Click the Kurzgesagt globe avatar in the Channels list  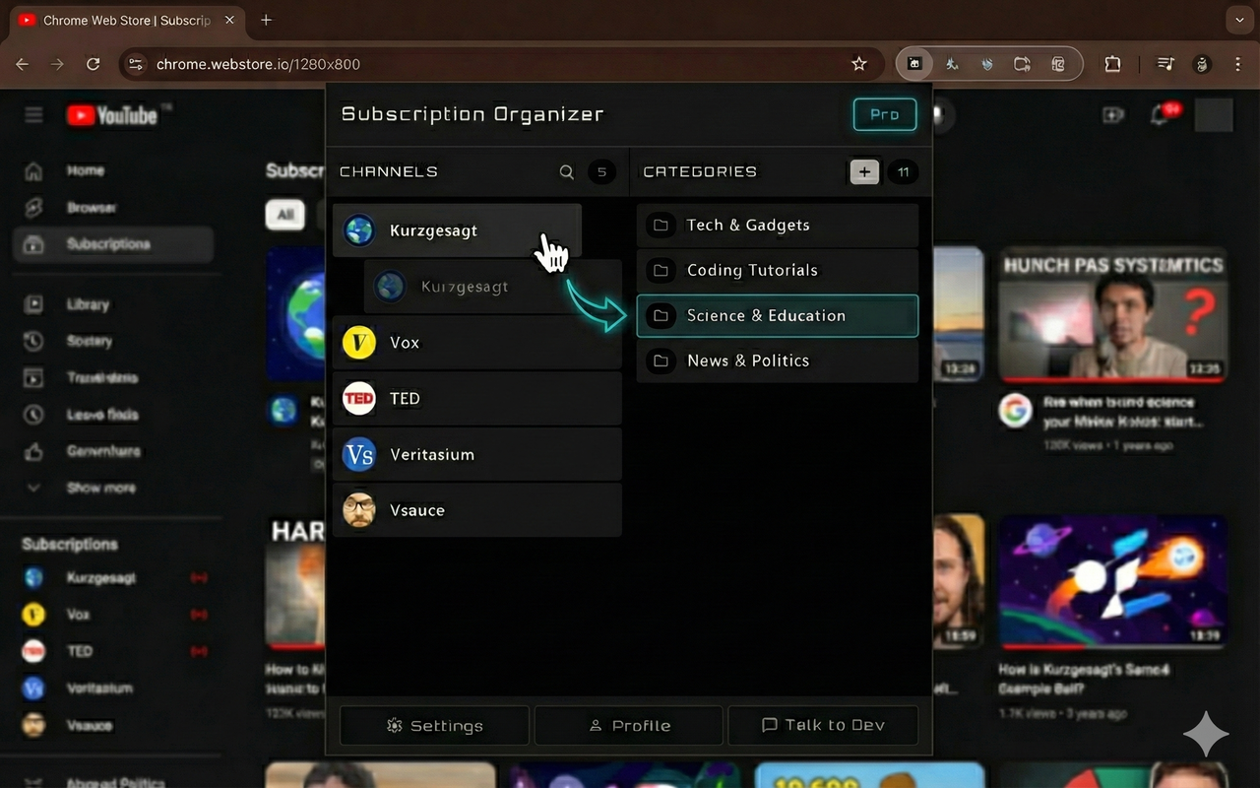[359, 230]
